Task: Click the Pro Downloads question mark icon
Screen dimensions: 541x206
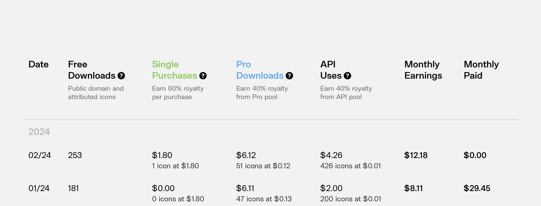Action: tap(289, 76)
